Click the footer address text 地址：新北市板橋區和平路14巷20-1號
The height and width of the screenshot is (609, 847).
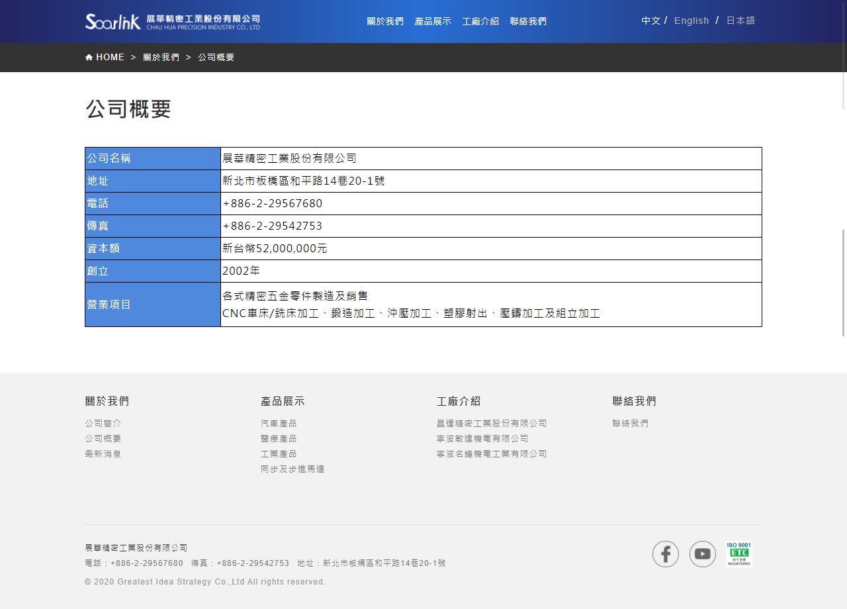[x=372, y=563]
